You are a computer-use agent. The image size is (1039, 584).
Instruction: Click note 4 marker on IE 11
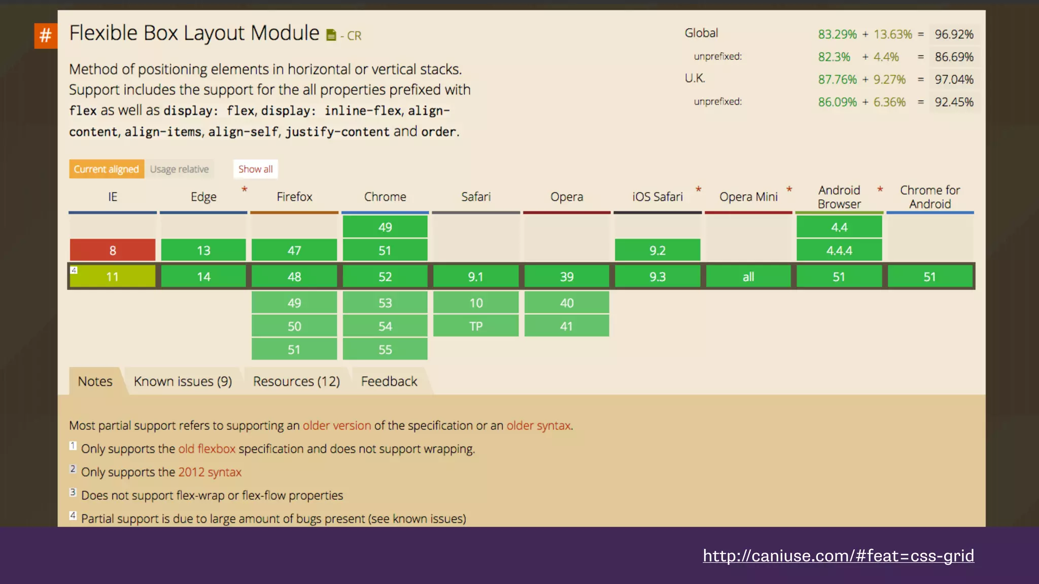pyautogui.click(x=74, y=270)
